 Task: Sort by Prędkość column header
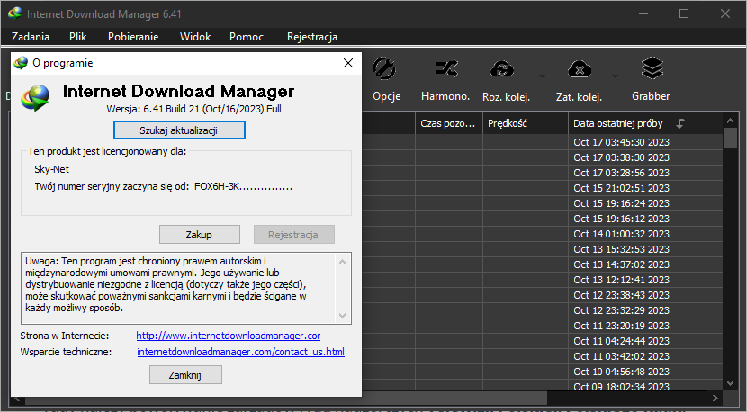coord(525,123)
